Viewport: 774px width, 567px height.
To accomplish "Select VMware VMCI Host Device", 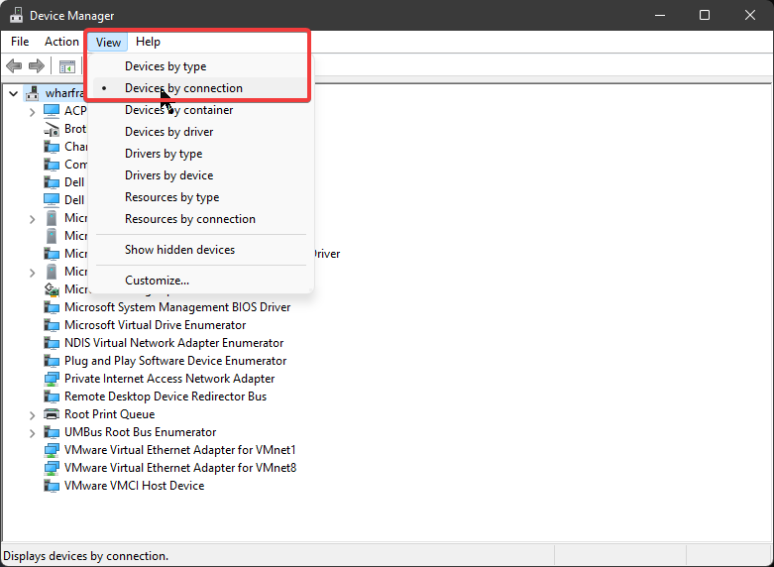I will click(x=134, y=486).
